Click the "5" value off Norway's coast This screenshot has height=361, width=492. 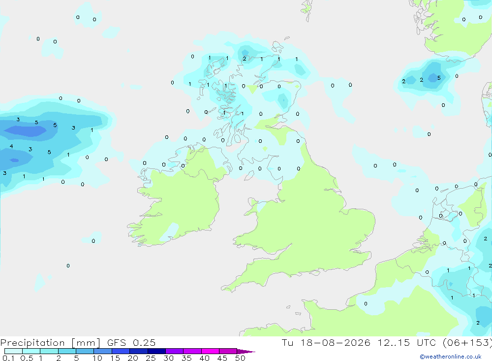point(439,78)
